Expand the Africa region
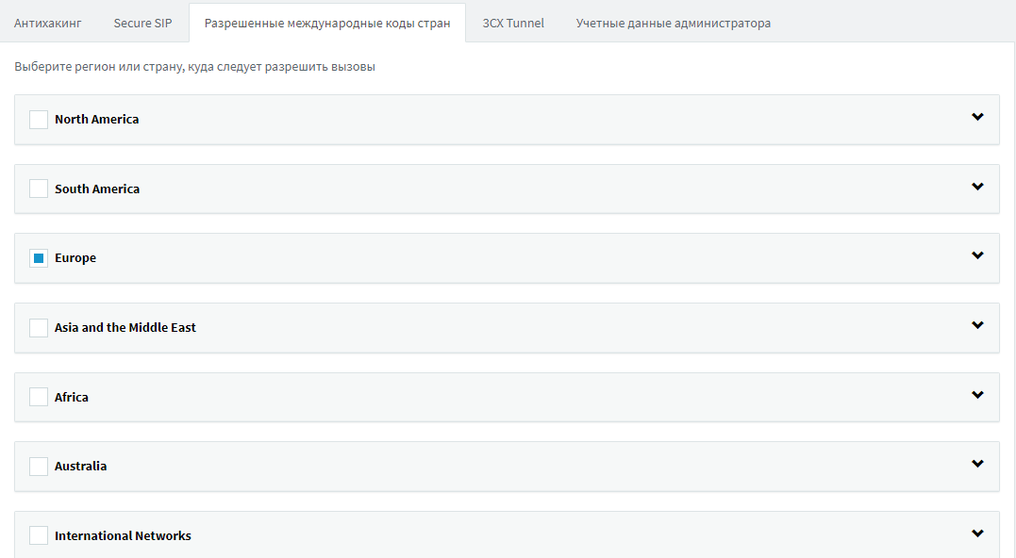 [976, 396]
